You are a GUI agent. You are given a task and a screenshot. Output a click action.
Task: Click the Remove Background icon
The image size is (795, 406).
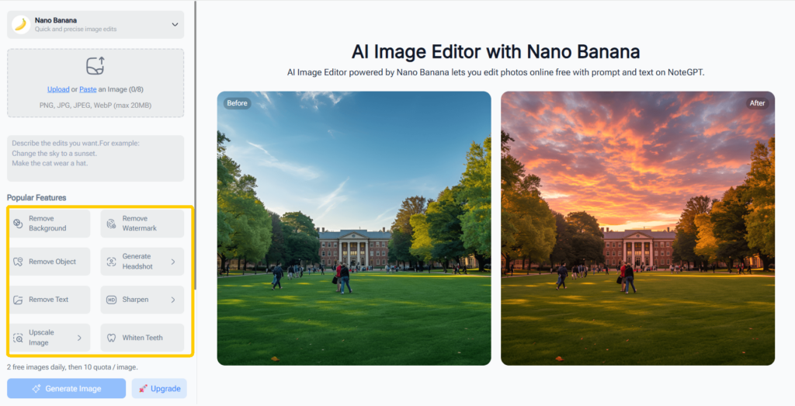tap(18, 224)
